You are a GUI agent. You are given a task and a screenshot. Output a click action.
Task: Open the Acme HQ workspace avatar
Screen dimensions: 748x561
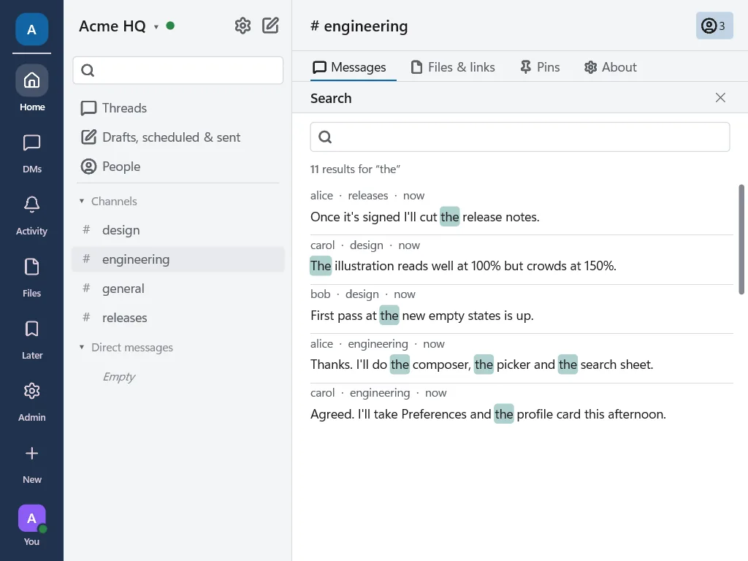coord(31,29)
